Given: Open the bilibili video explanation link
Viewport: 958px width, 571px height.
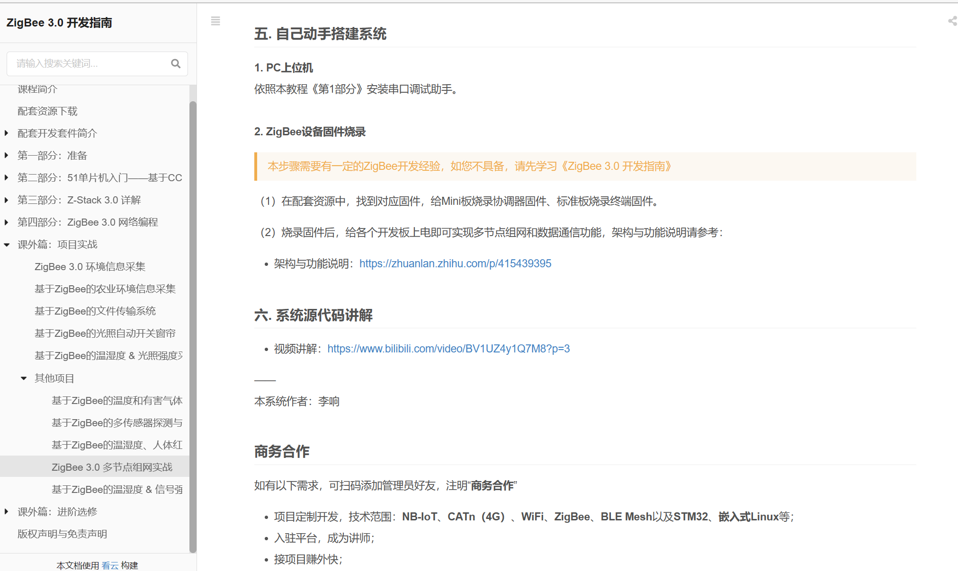Looking at the screenshot, I should click(x=448, y=349).
